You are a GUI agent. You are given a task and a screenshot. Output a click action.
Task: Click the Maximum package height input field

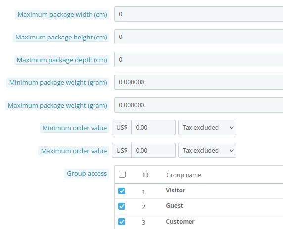[199, 37]
